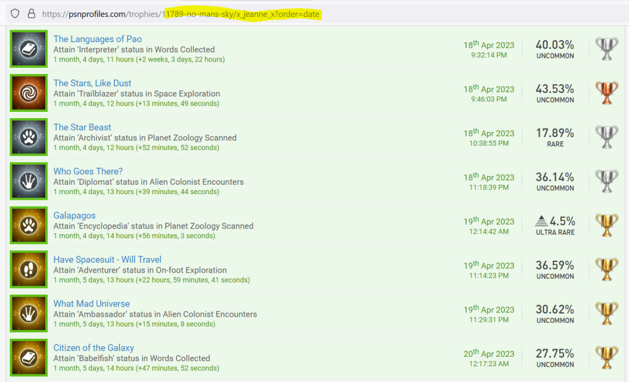
Task: Click Citizen of the Galaxy book icon
Action: (x=29, y=357)
